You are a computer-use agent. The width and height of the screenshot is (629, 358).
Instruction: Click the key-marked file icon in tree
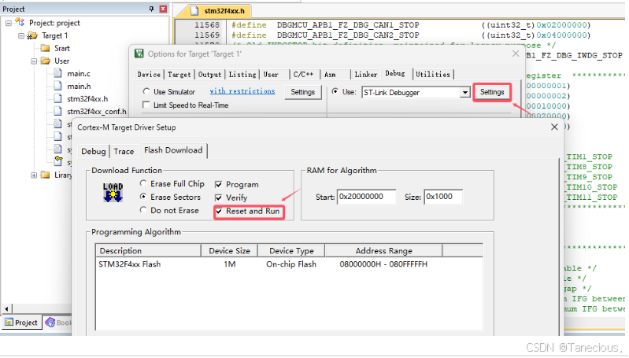(x=58, y=161)
